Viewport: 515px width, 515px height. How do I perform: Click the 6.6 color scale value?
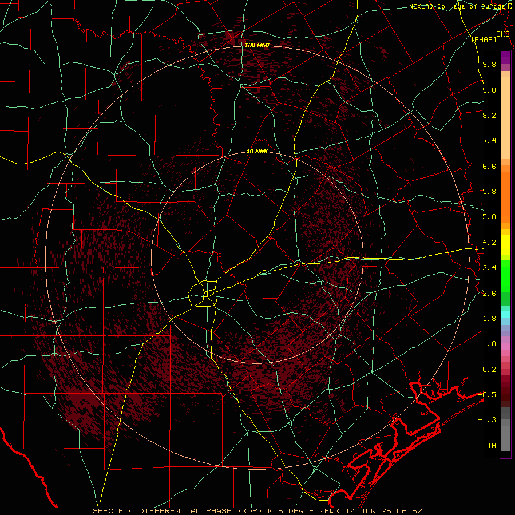tap(489, 166)
